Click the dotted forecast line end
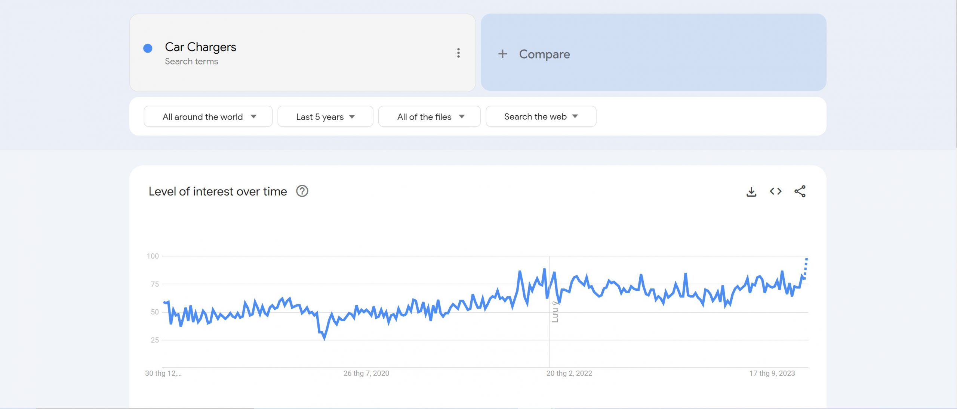The width and height of the screenshot is (957, 409). (807, 259)
